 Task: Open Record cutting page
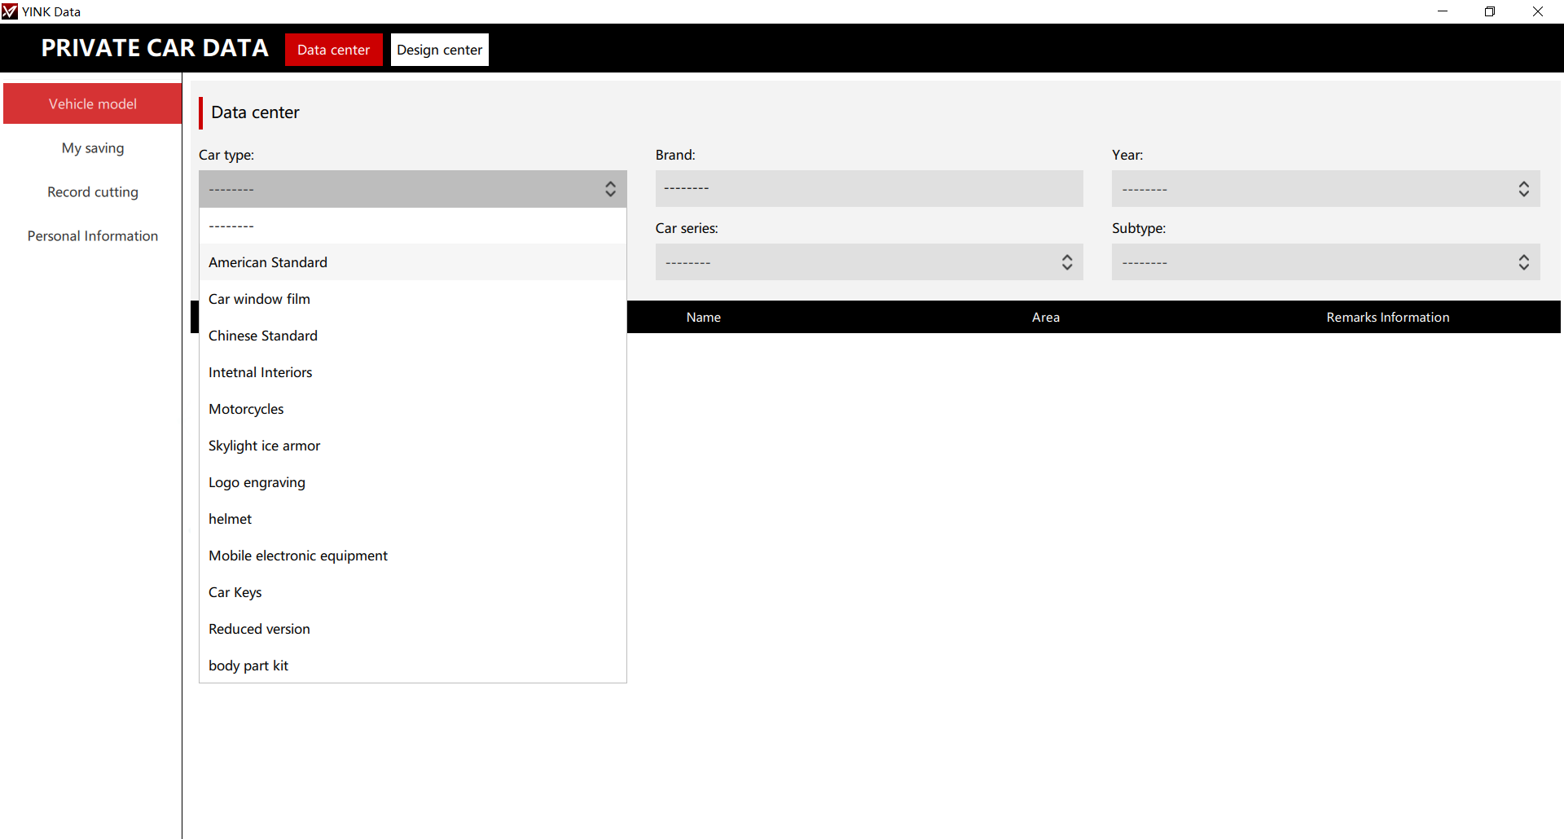point(93,192)
